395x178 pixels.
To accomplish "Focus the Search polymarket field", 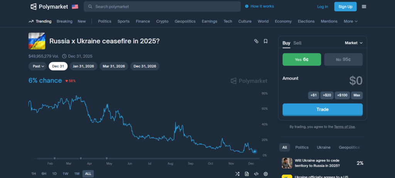I will click(162, 7).
